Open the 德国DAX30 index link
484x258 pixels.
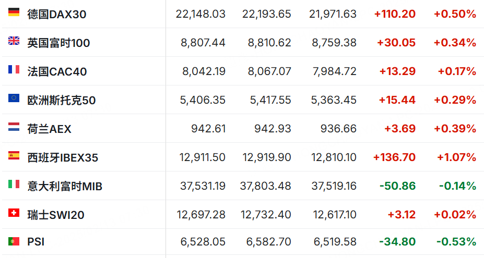pos(57,14)
